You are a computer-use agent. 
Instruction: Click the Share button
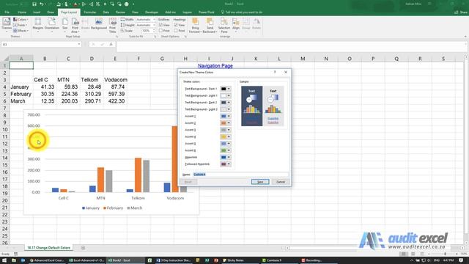(x=461, y=12)
